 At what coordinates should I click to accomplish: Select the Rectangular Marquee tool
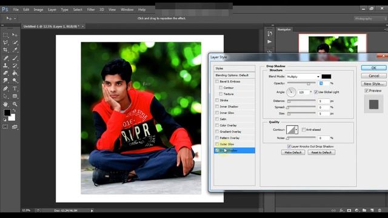click(5, 35)
